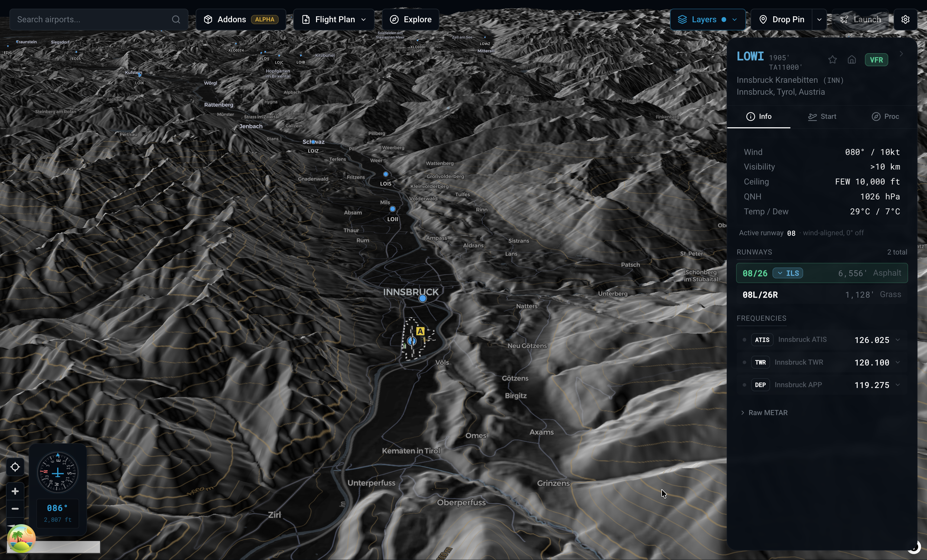Open the Layers dropdown menu
The image size is (927, 560).
[707, 20]
